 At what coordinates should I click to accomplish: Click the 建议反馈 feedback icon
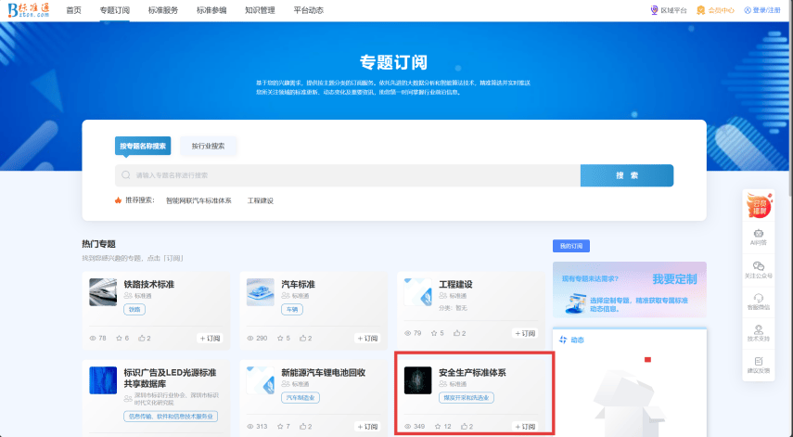pos(758,361)
